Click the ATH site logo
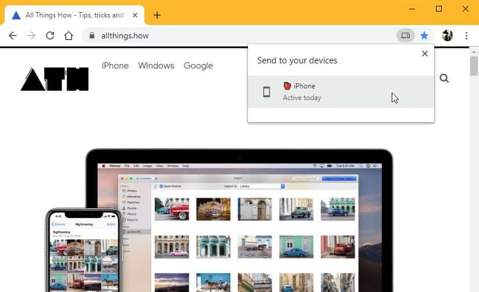This screenshot has width=479, height=292. 55,79
